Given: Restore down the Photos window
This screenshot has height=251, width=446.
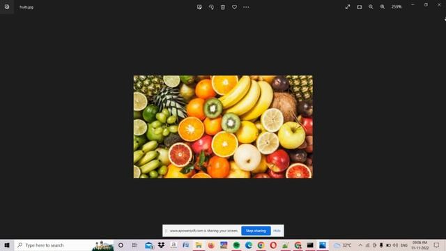Looking at the screenshot, I should tap(426, 5).
